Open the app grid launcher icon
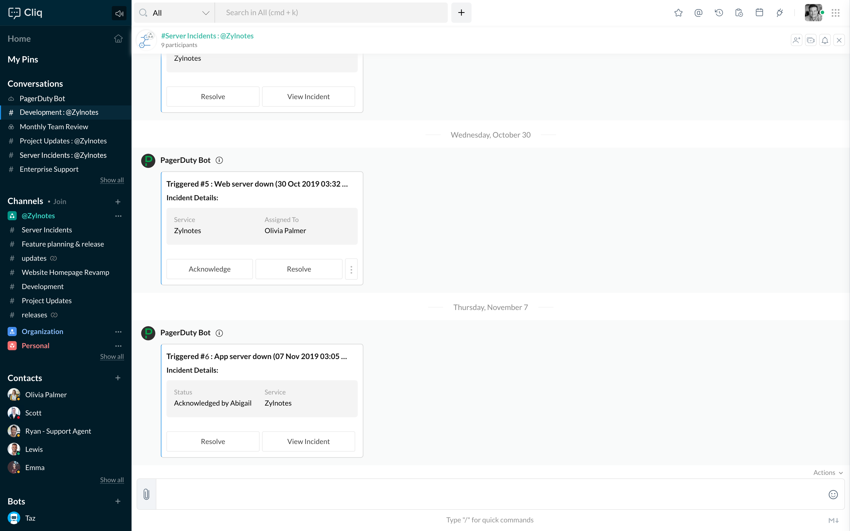The image size is (850, 531). click(x=835, y=13)
